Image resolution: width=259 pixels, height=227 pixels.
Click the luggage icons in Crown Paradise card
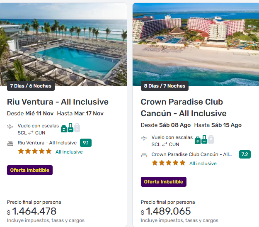point(204,139)
